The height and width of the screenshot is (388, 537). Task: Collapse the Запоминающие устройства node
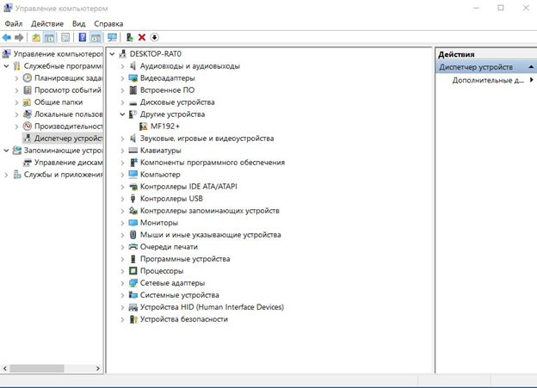6,151
